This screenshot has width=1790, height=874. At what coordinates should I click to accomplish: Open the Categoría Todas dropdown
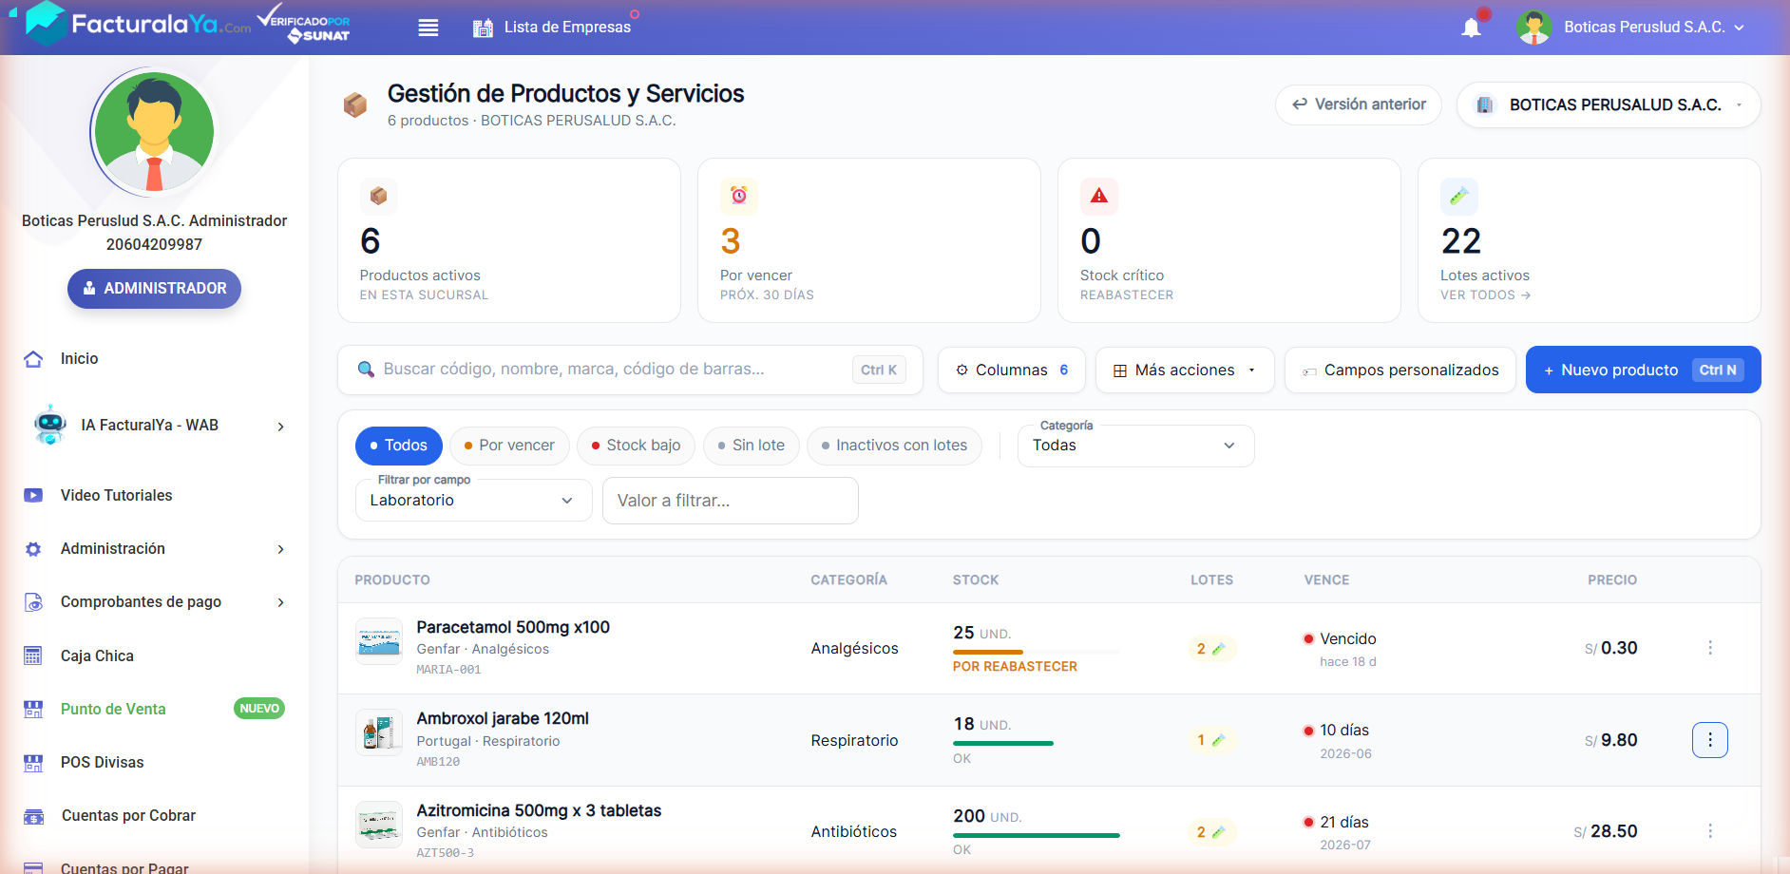tap(1135, 446)
